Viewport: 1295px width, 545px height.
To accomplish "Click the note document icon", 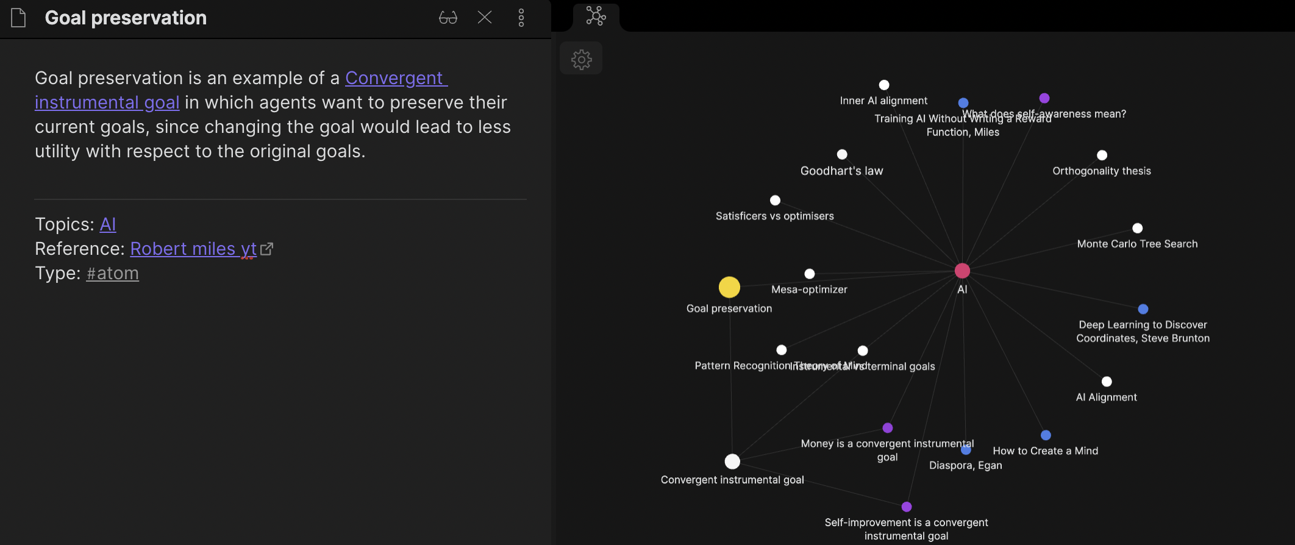I will coord(18,18).
